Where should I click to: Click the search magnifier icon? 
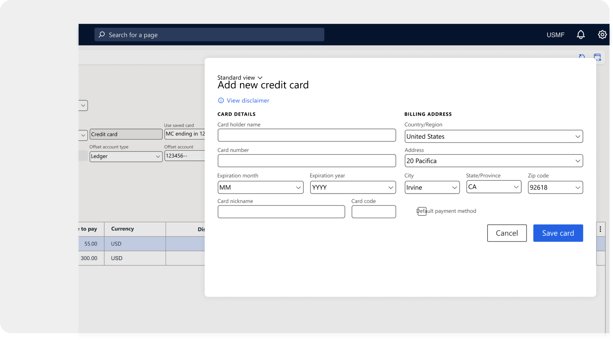[102, 35]
